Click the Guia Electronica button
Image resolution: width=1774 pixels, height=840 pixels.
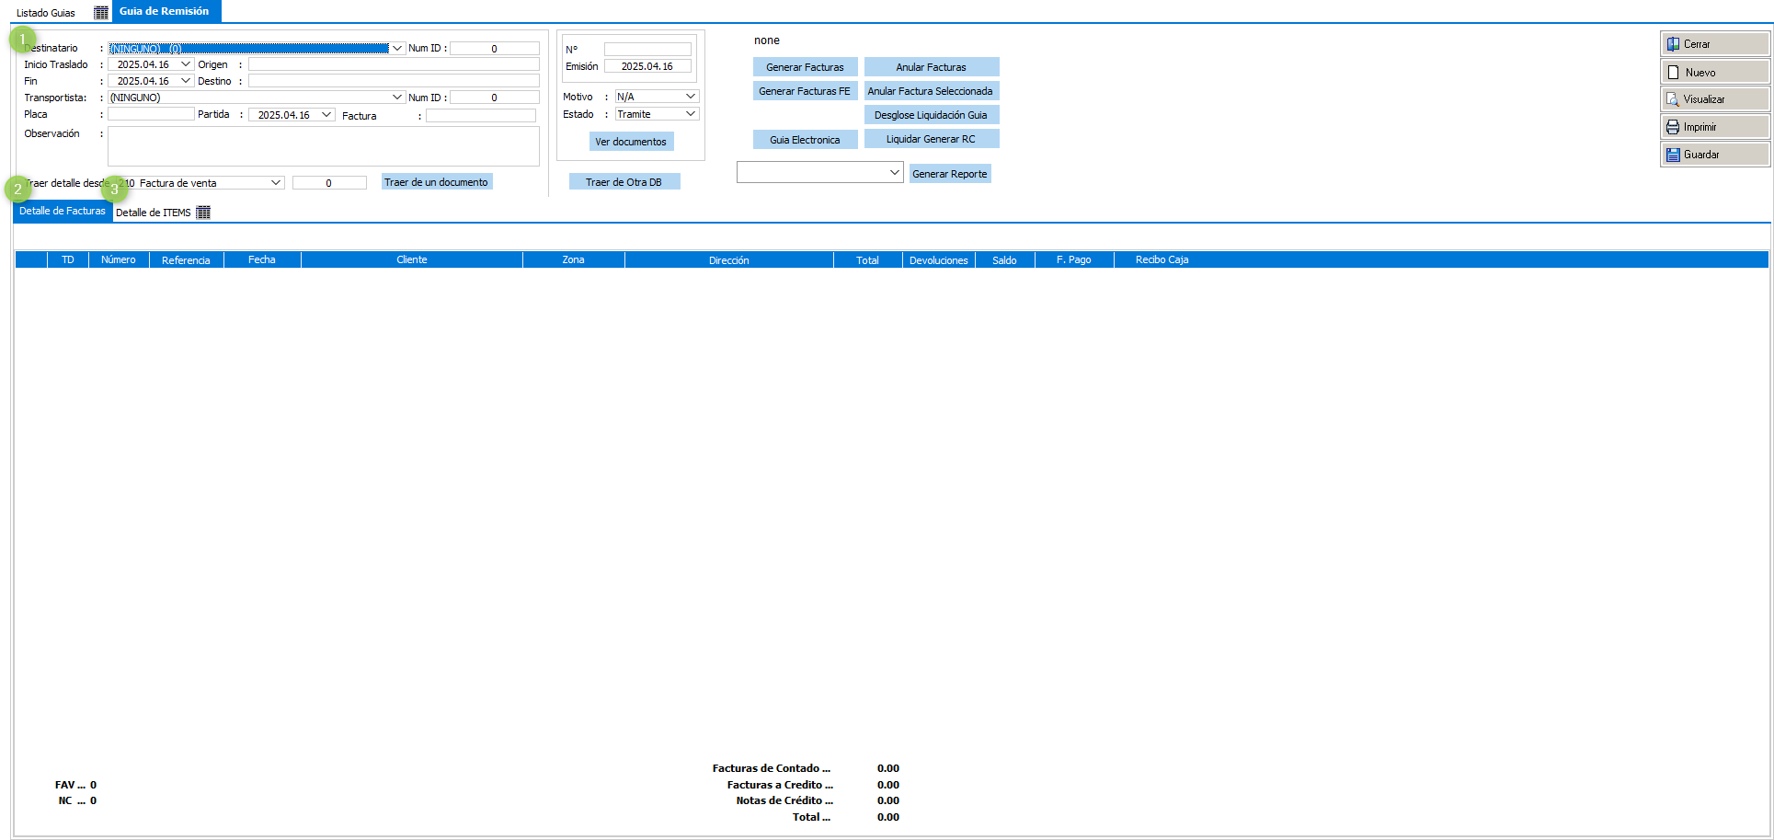(805, 140)
